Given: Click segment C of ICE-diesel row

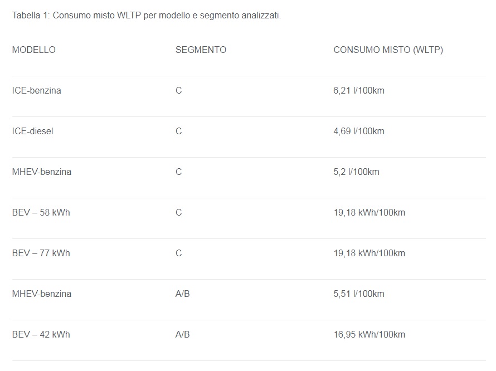Looking at the screenshot, I should (179, 131).
